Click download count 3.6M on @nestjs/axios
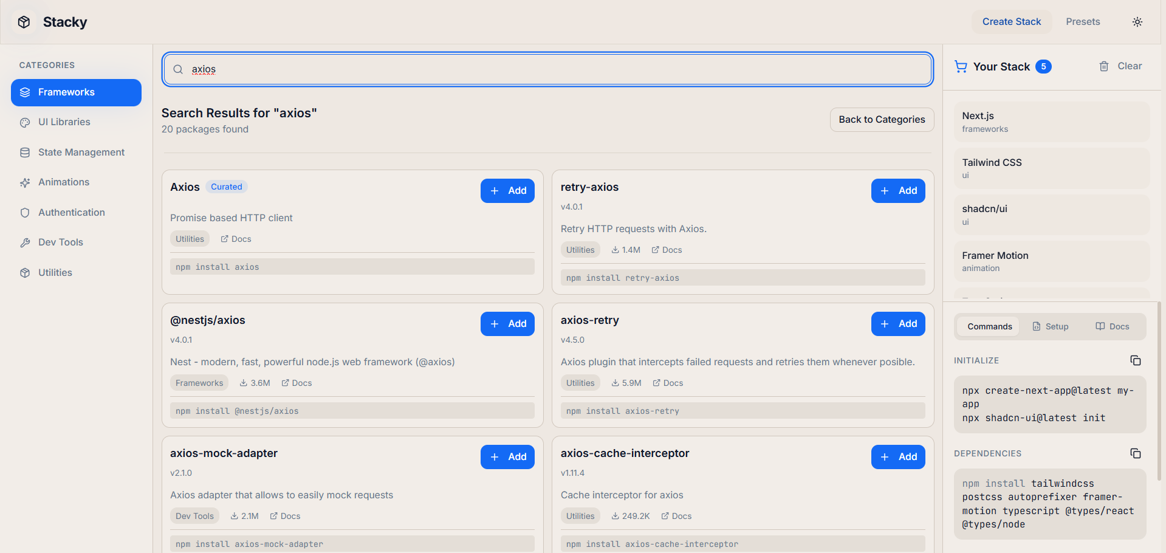1166x553 pixels. coord(255,383)
